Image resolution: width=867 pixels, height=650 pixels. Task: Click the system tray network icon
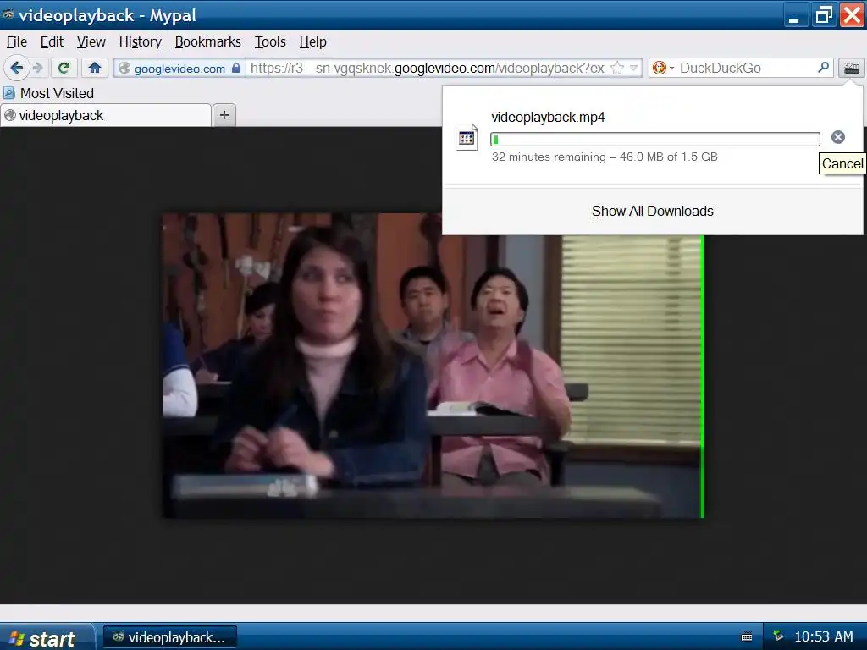click(778, 636)
